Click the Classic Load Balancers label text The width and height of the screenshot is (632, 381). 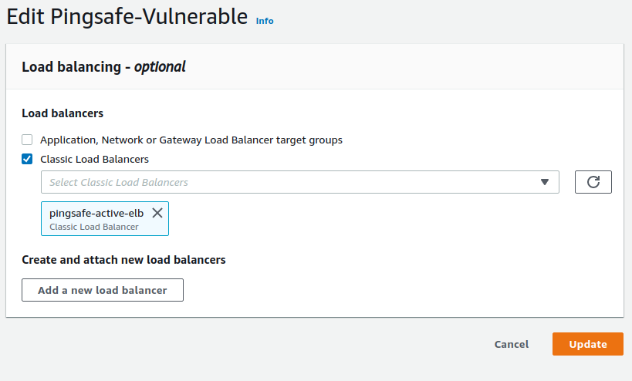[x=94, y=159]
